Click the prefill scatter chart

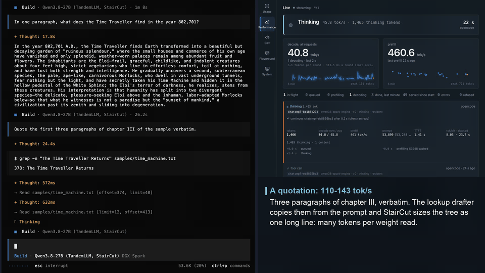[430, 74]
